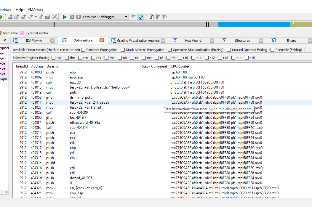The height and width of the screenshot is (207, 312).
Task: Switch to Grading Virtualization Analysis tab
Action: [x=138, y=41]
